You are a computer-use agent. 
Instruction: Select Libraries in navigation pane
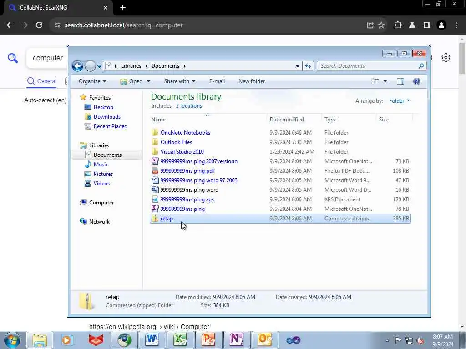pos(99,145)
